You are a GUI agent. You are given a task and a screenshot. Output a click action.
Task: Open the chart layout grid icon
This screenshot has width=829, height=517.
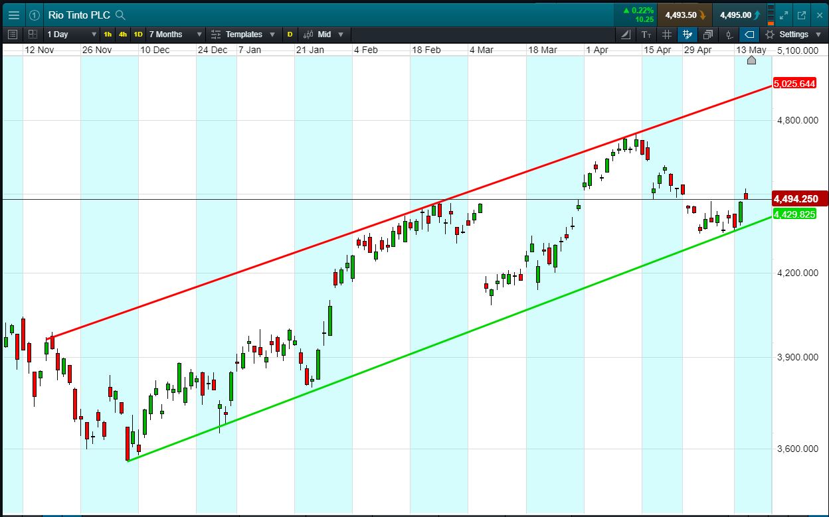[33, 34]
